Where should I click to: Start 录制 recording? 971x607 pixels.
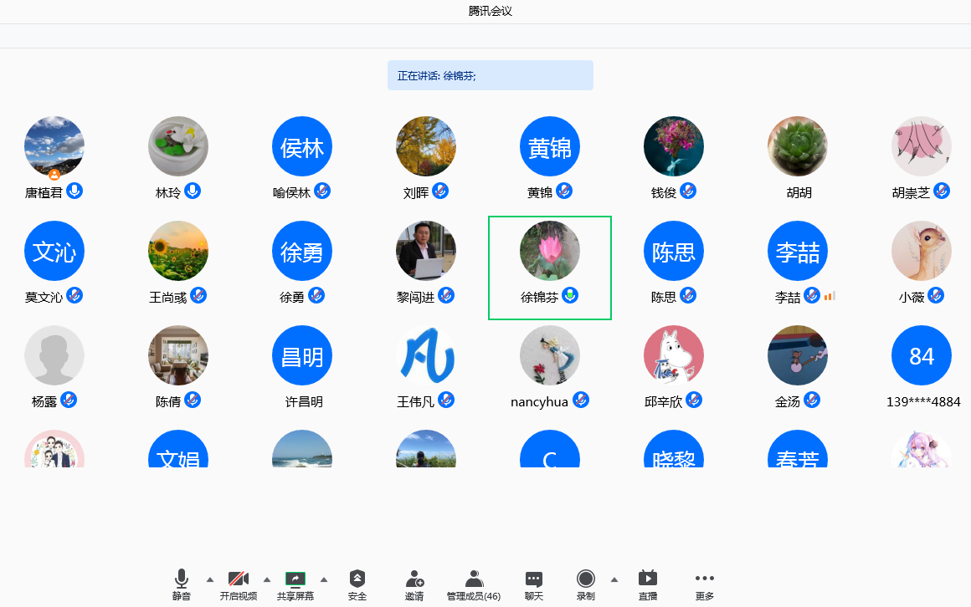coord(586,579)
